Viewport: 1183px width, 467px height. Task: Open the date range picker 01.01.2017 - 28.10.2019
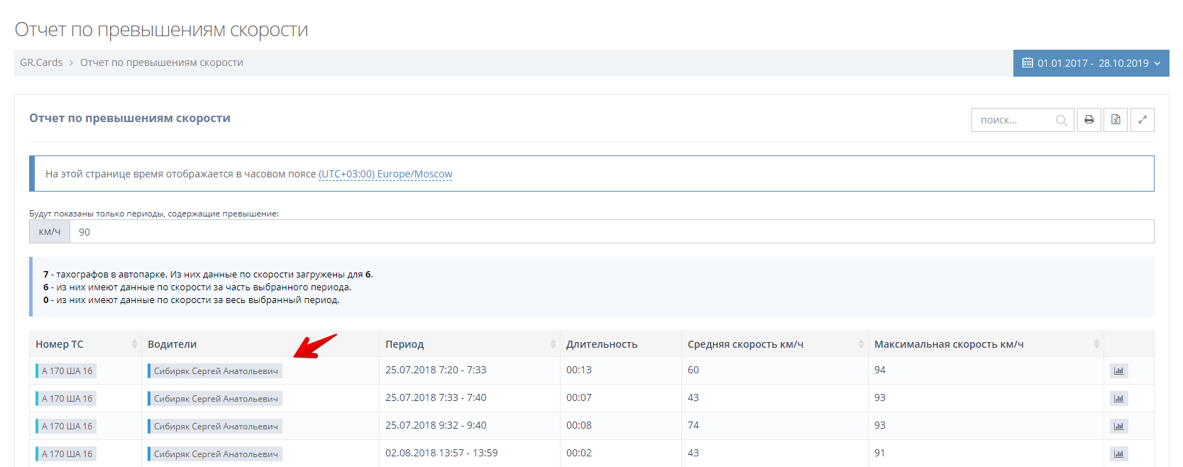1091,63
